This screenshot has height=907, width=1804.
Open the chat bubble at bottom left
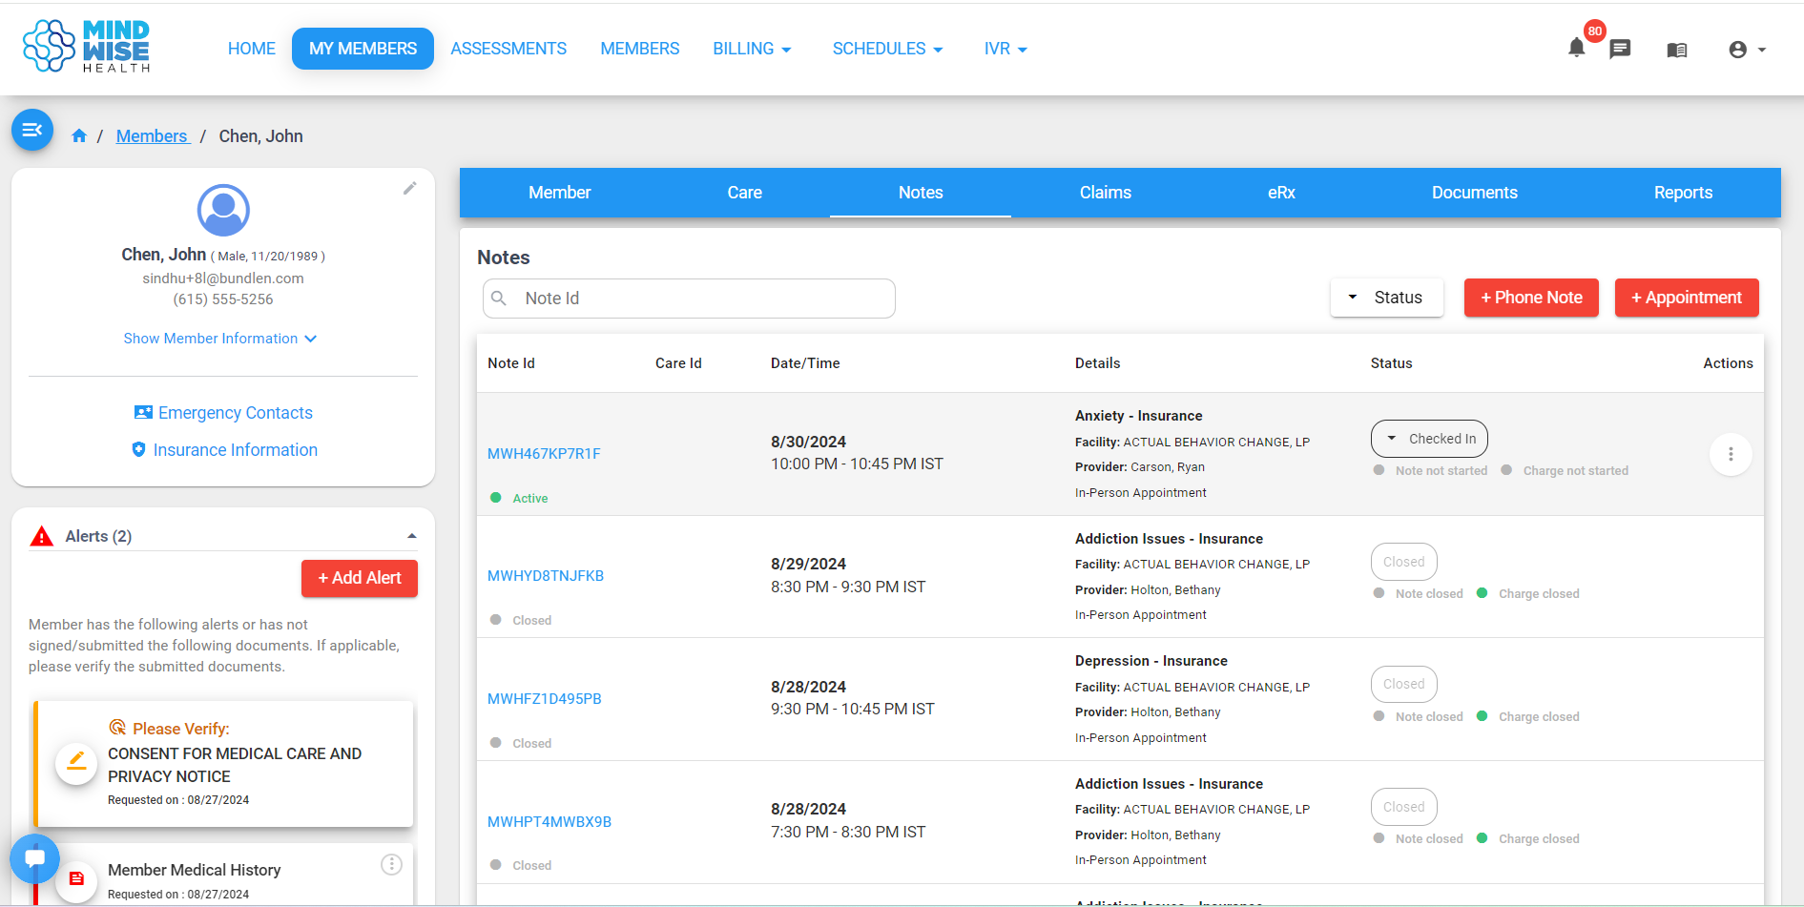pyautogui.click(x=35, y=857)
